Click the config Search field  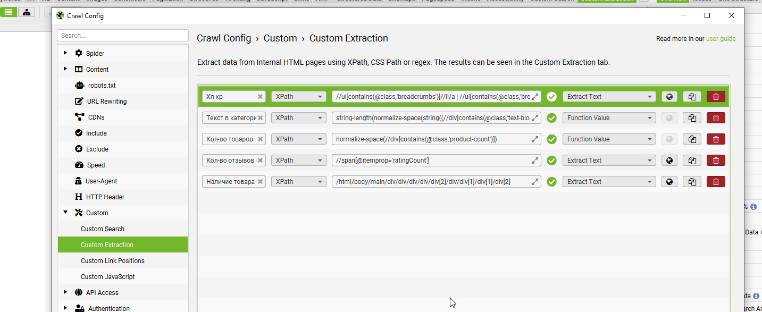(x=123, y=36)
